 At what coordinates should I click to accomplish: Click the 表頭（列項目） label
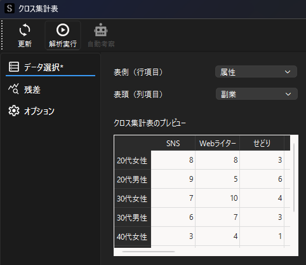138,94
